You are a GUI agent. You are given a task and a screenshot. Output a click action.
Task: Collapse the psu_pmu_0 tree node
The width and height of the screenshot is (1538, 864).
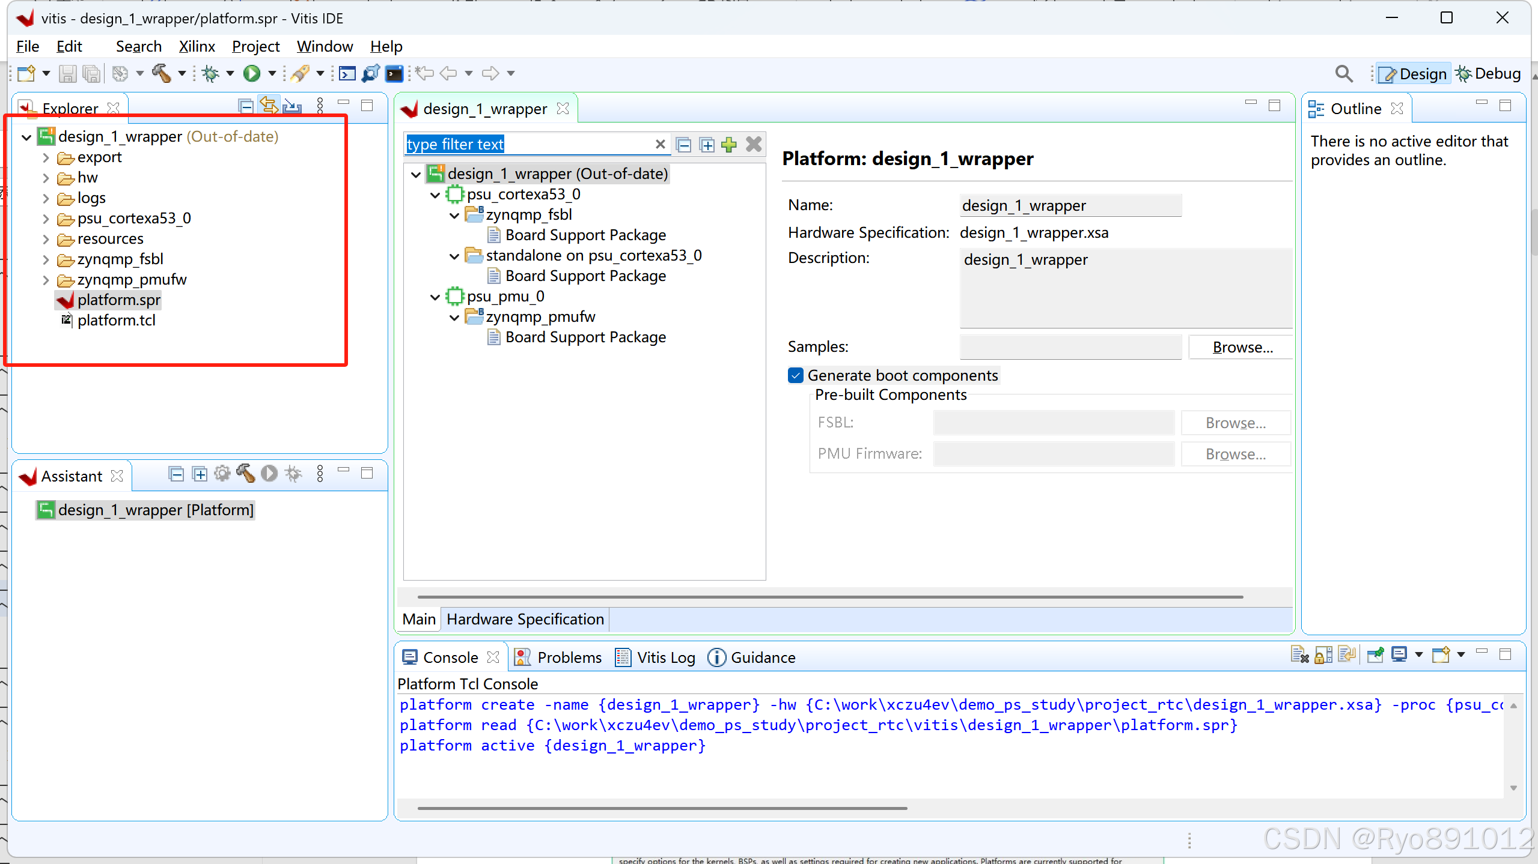coord(435,297)
